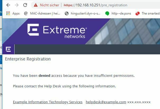The width and height of the screenshot is (160, 109).
Task: Click the bold word denied
Action: click(44, 75)
